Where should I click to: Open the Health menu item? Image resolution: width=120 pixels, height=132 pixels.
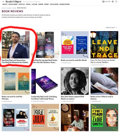click(5, 4)
